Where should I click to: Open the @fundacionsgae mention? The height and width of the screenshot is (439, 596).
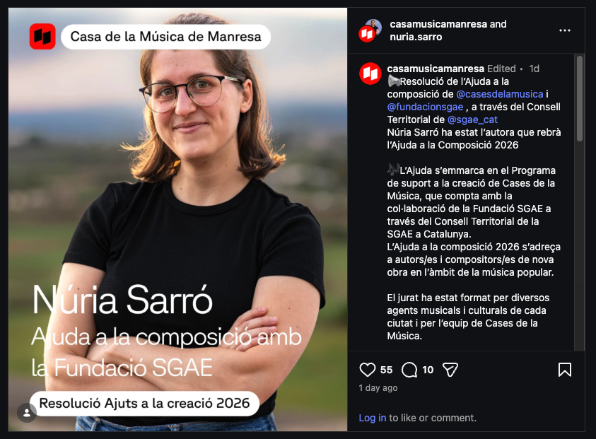(x=425, y=107)
